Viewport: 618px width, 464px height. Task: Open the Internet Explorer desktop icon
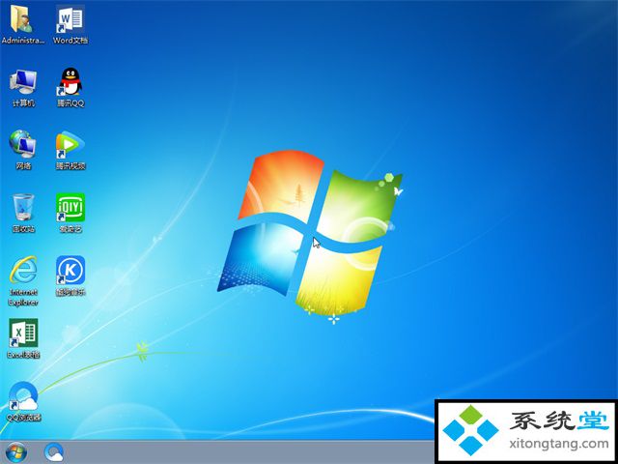tap(23, 281)
